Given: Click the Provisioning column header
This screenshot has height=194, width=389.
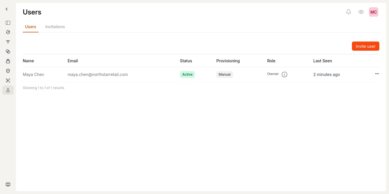Looking at the screenshot, I should click(x=228, y=61).
